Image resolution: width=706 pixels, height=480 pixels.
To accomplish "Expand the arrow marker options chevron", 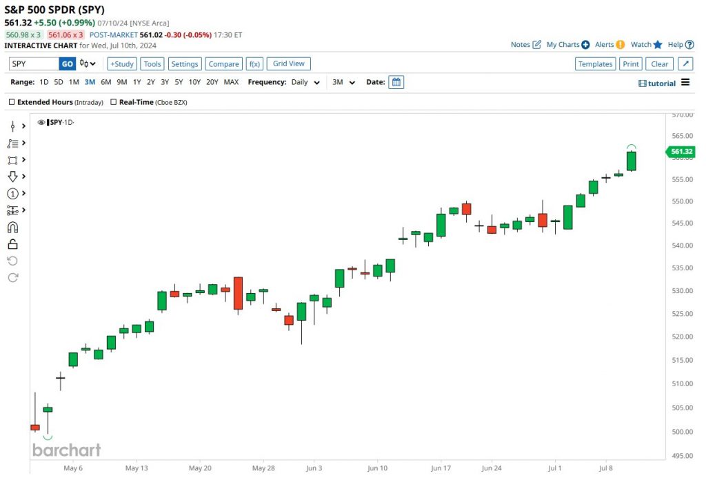I will tap(24, 177).
